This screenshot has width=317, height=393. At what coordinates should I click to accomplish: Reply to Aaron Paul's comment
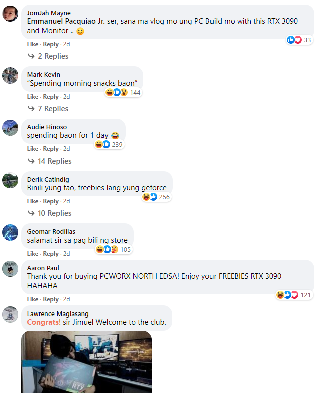(x=51, y=299)
